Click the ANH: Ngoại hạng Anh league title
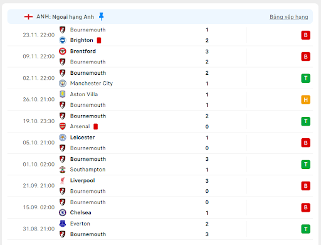 click(x=65, y=17)
